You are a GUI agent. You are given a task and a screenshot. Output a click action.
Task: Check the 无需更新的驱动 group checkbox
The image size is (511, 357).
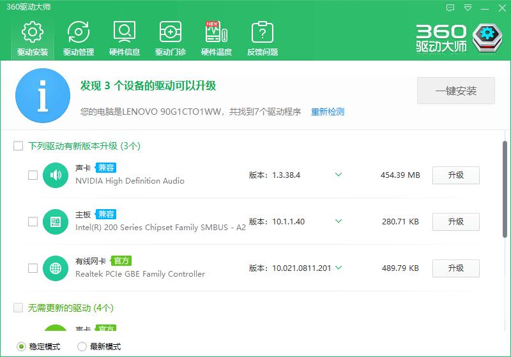point(19,307)
